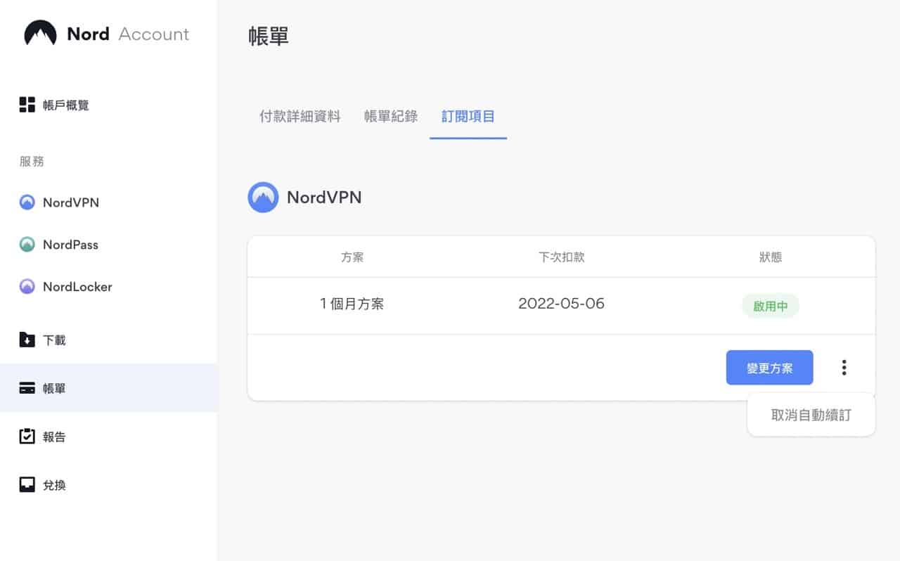Click the 2022-05-06 next charge date
The width and height of the screenshot is (900, 561).
coord(561,304)
